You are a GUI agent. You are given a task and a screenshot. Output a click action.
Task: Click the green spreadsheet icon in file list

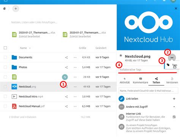click(x=14, y=77)
